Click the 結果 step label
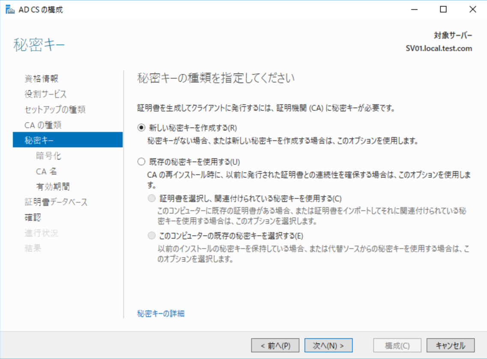 pos(33,248)
